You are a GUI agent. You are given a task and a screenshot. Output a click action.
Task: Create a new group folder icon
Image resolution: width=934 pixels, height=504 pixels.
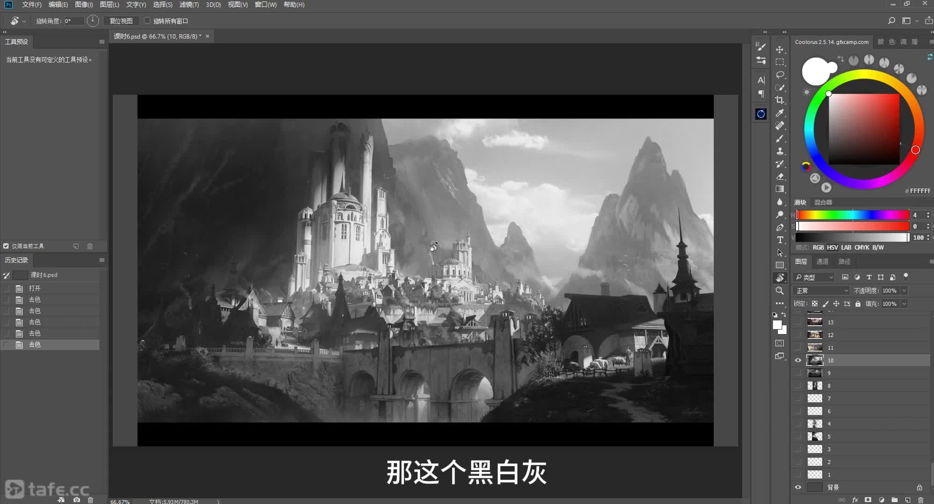[894, 500]
